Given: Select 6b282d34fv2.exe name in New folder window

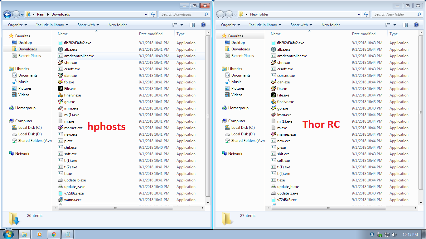Looking at the screenshot, I should coord(291,43).
